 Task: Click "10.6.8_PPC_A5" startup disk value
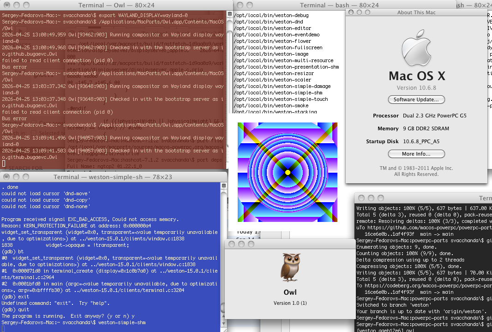(x=421, y=141)
